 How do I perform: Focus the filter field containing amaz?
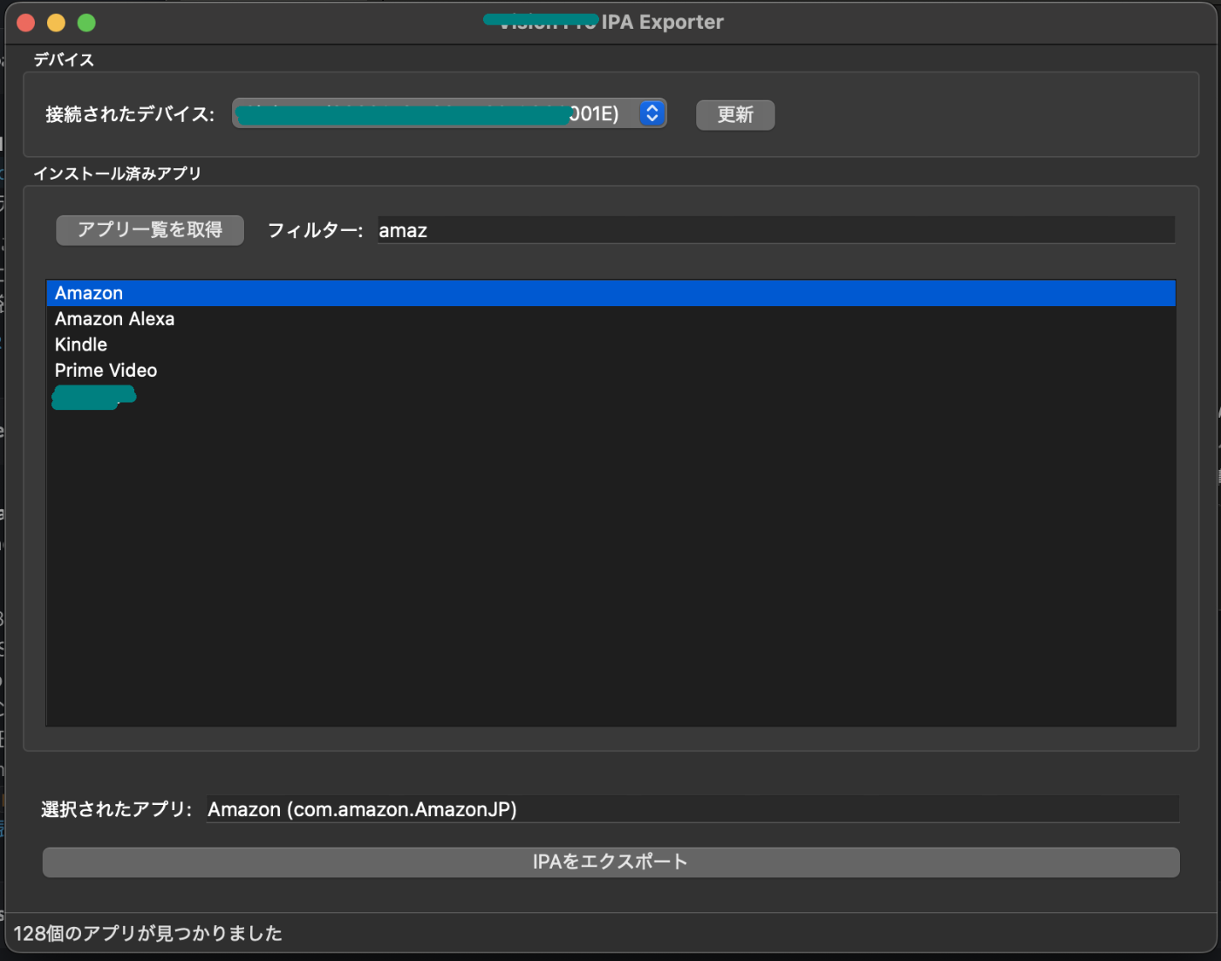[x=776, y=230]
